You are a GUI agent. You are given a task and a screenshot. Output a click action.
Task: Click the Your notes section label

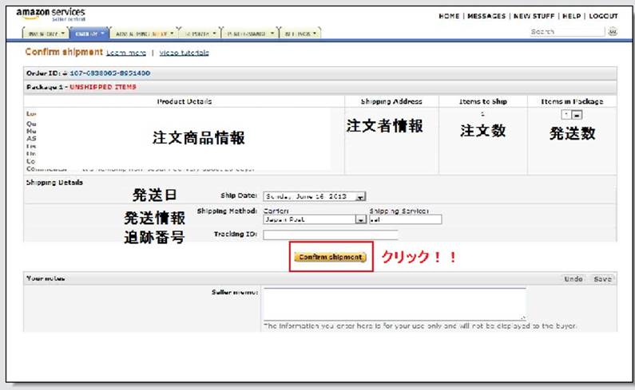pos(46,278)
